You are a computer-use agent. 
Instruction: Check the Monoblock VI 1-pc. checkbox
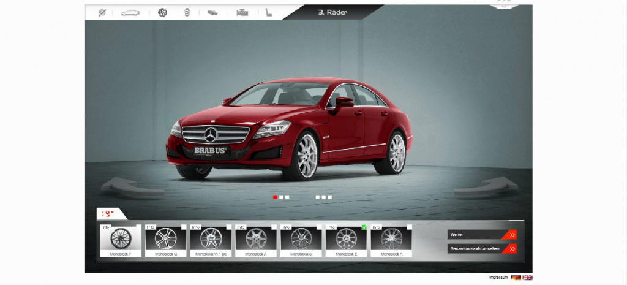[229, 227]
